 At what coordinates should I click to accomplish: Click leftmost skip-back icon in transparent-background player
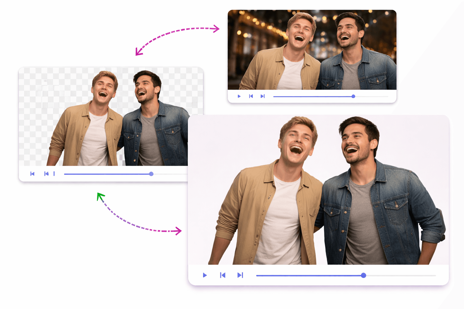[32, 174]
